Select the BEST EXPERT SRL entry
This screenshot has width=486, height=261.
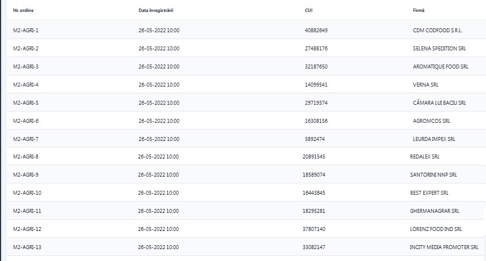[429, 192]
